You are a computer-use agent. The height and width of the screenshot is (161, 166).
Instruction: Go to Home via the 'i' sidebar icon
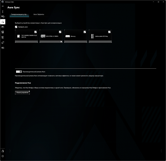coord(3,12)
